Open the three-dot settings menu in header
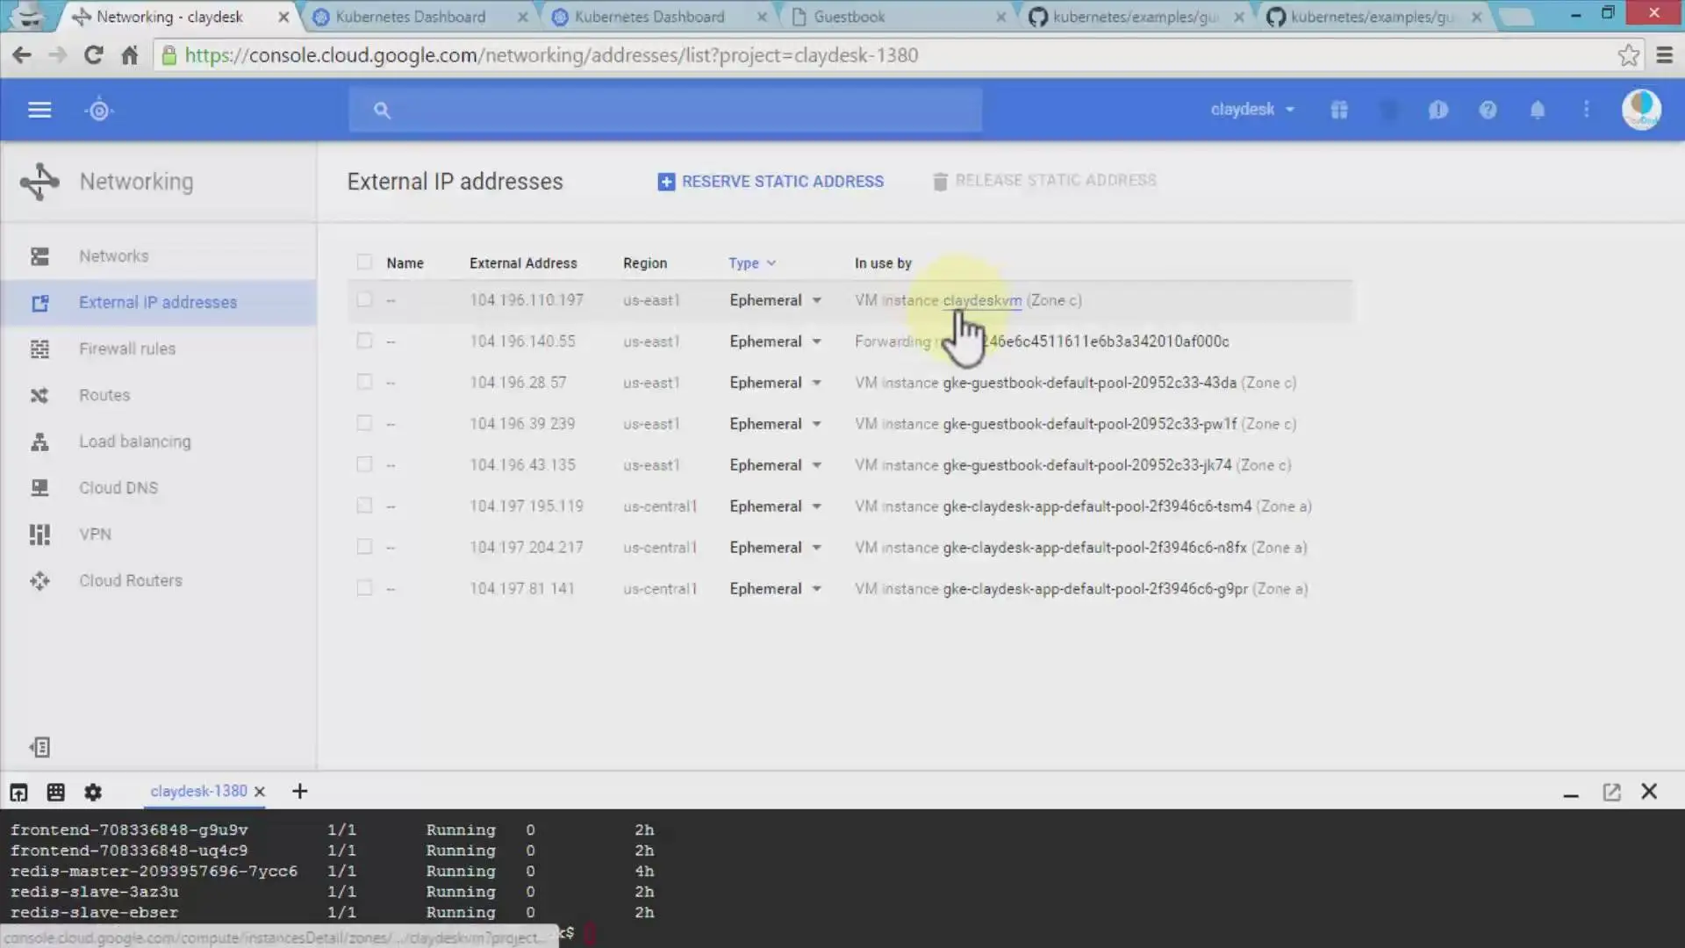Viewport: 1685px width, 948px height. 1587,110
